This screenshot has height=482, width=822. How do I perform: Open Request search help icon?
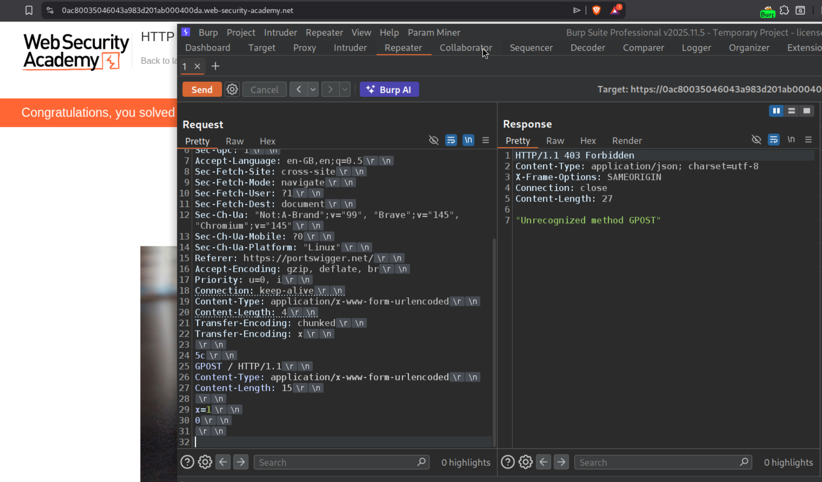(x=187, y=462)
